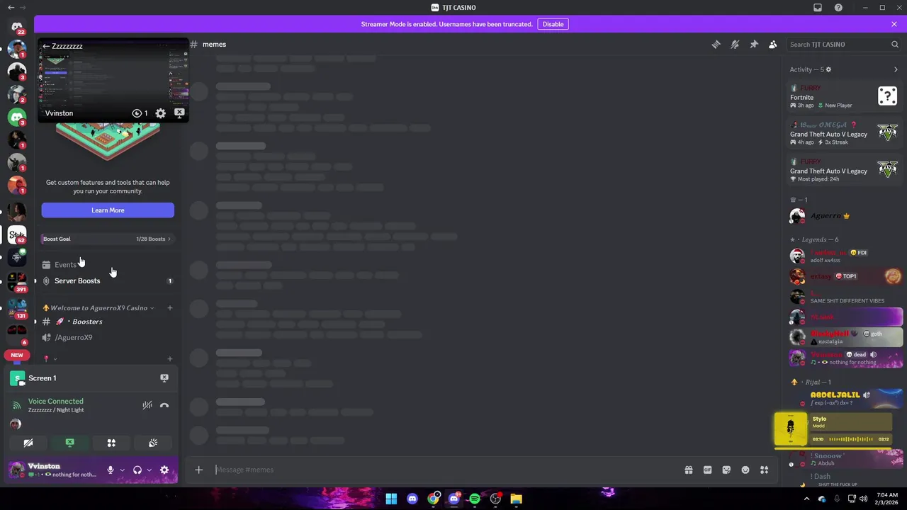Open stream settings gear on preview
The image size is (907, 510).
click(161, 113)
